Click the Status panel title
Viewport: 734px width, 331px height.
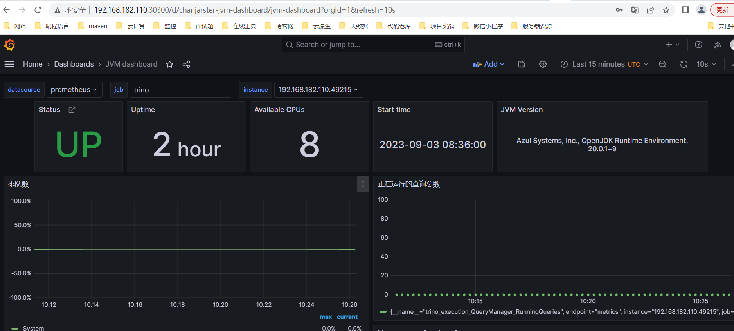point(49,110)
